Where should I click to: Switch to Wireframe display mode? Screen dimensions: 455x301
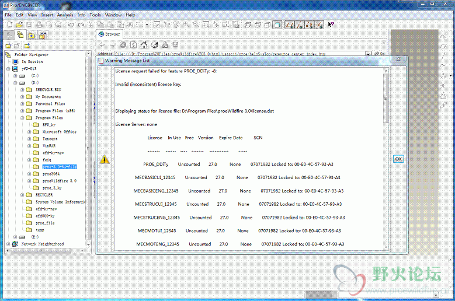(x=248, y=25)
